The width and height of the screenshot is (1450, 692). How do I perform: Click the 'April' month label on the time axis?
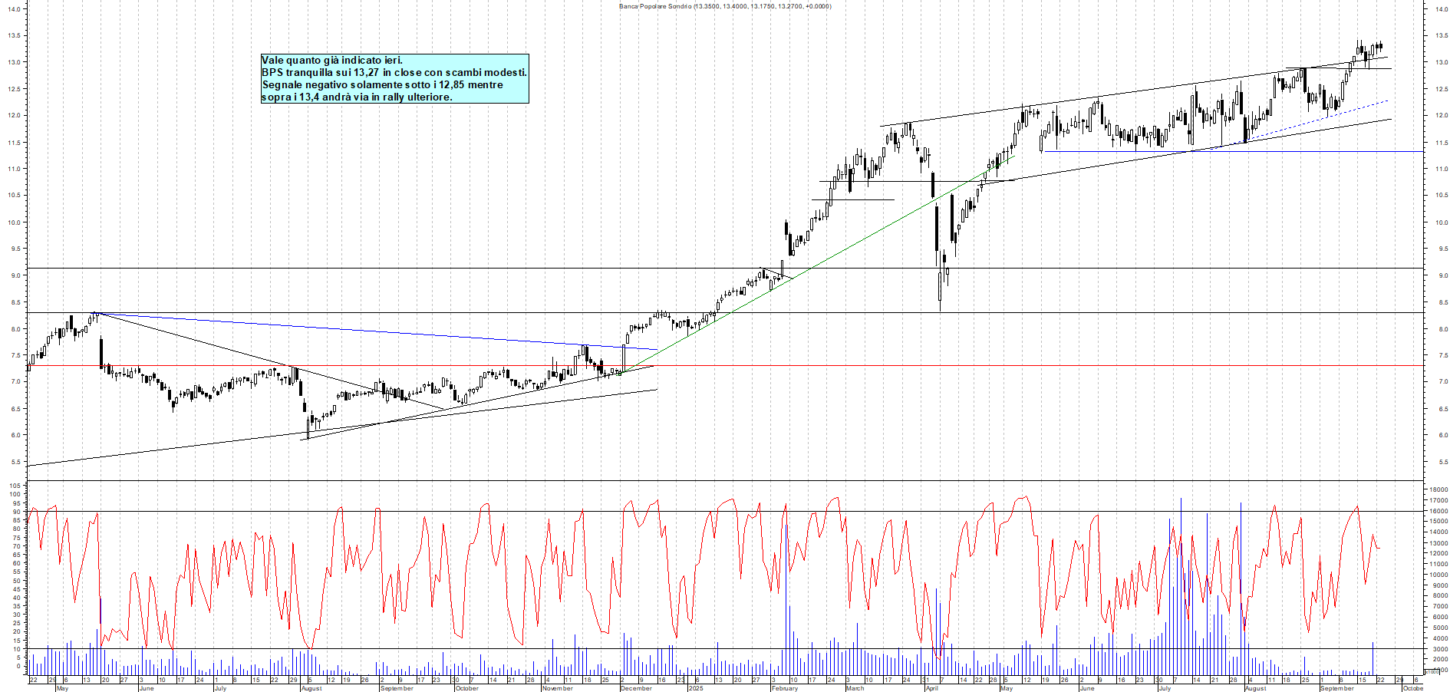pyautogui.click(x=931, y=688)
